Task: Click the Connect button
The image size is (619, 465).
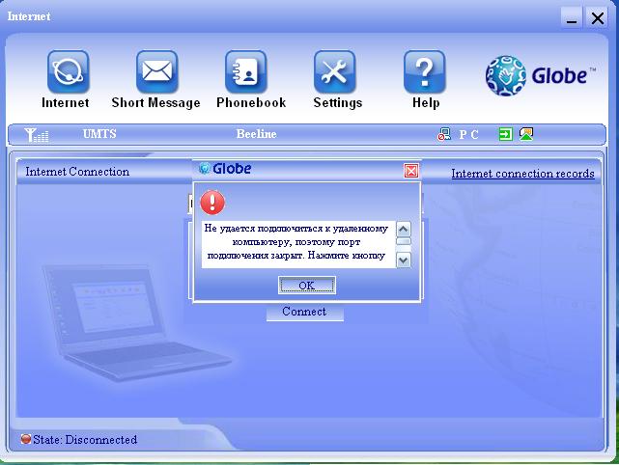Action: pos(305,312)
